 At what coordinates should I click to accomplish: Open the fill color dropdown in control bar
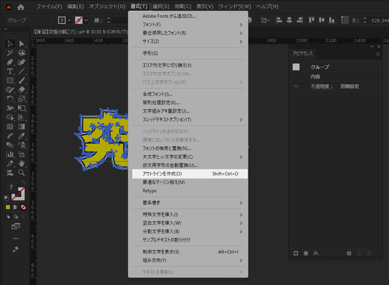point(69,20)
